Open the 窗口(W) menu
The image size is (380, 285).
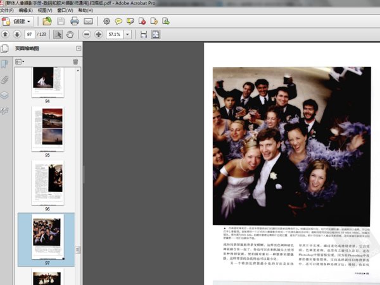pos(65,10)
